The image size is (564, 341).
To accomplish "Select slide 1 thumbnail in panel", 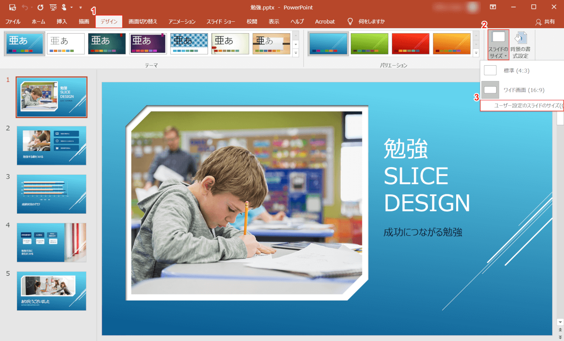I will [52, 97].
